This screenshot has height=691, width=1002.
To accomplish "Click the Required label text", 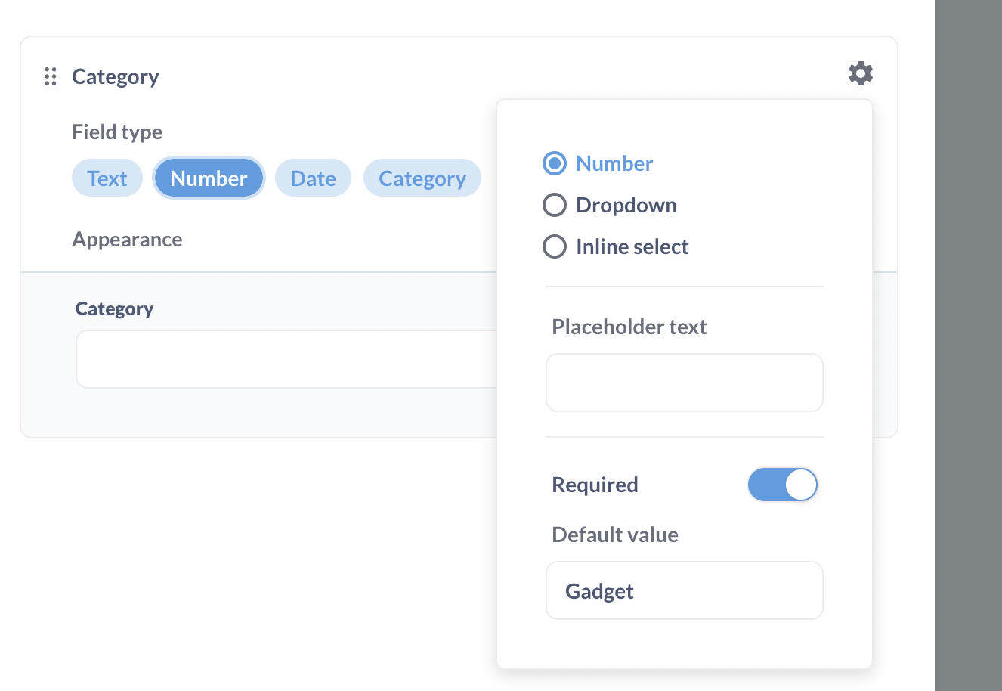I will 595,485.
